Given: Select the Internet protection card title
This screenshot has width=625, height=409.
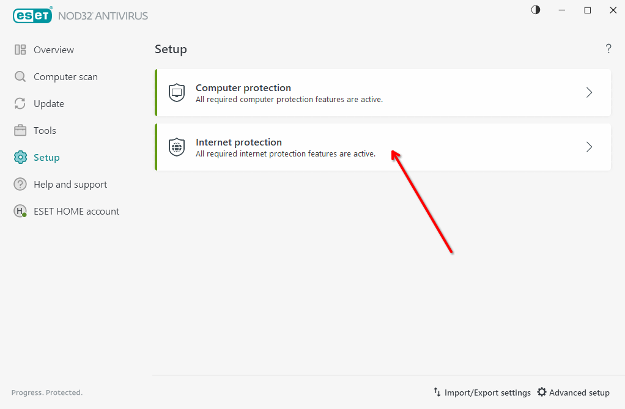Looking at the screenshot, I should [x=239, y=142].
